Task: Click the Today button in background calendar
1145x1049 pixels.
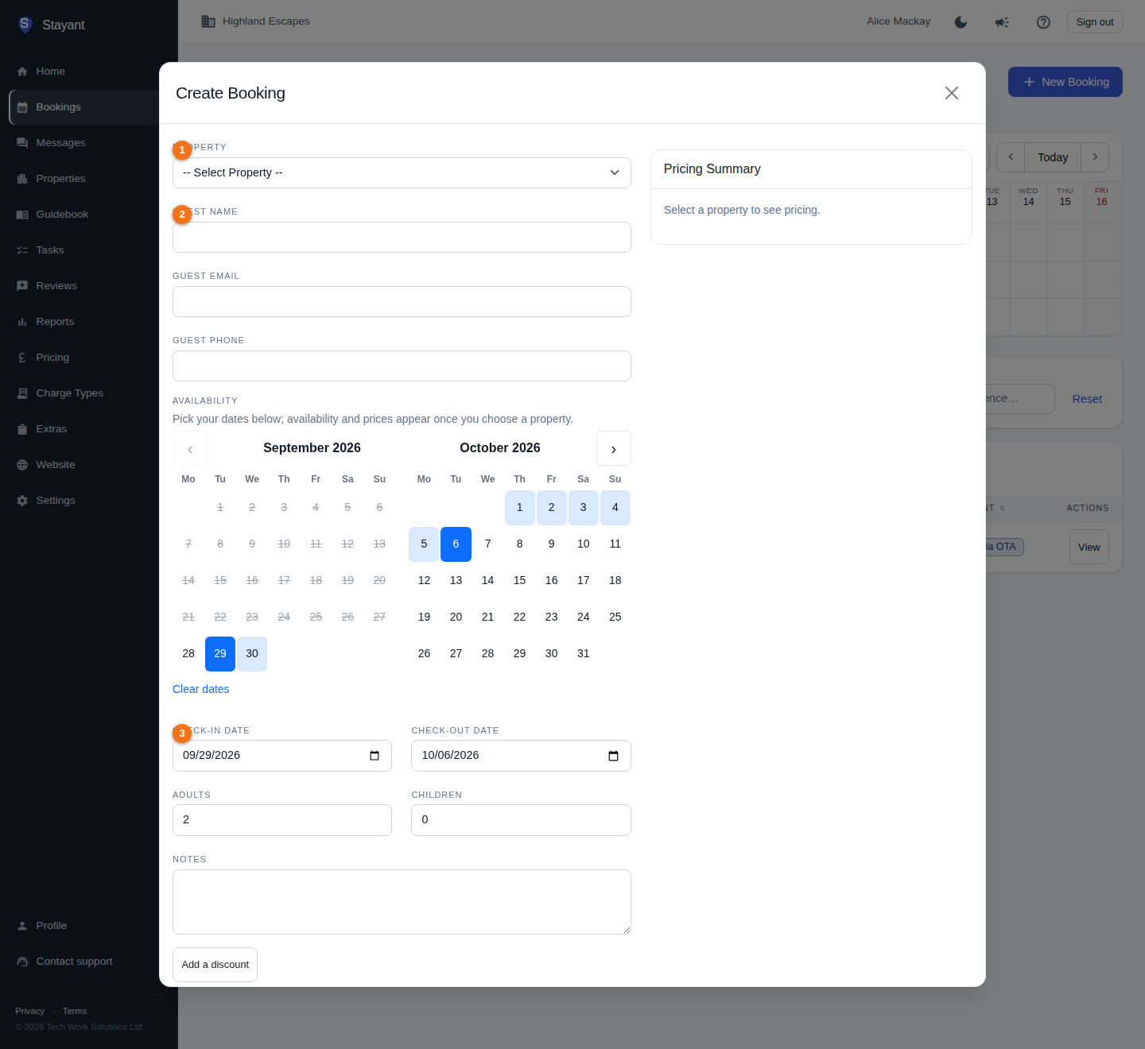Action: (x=1053, y=157)
